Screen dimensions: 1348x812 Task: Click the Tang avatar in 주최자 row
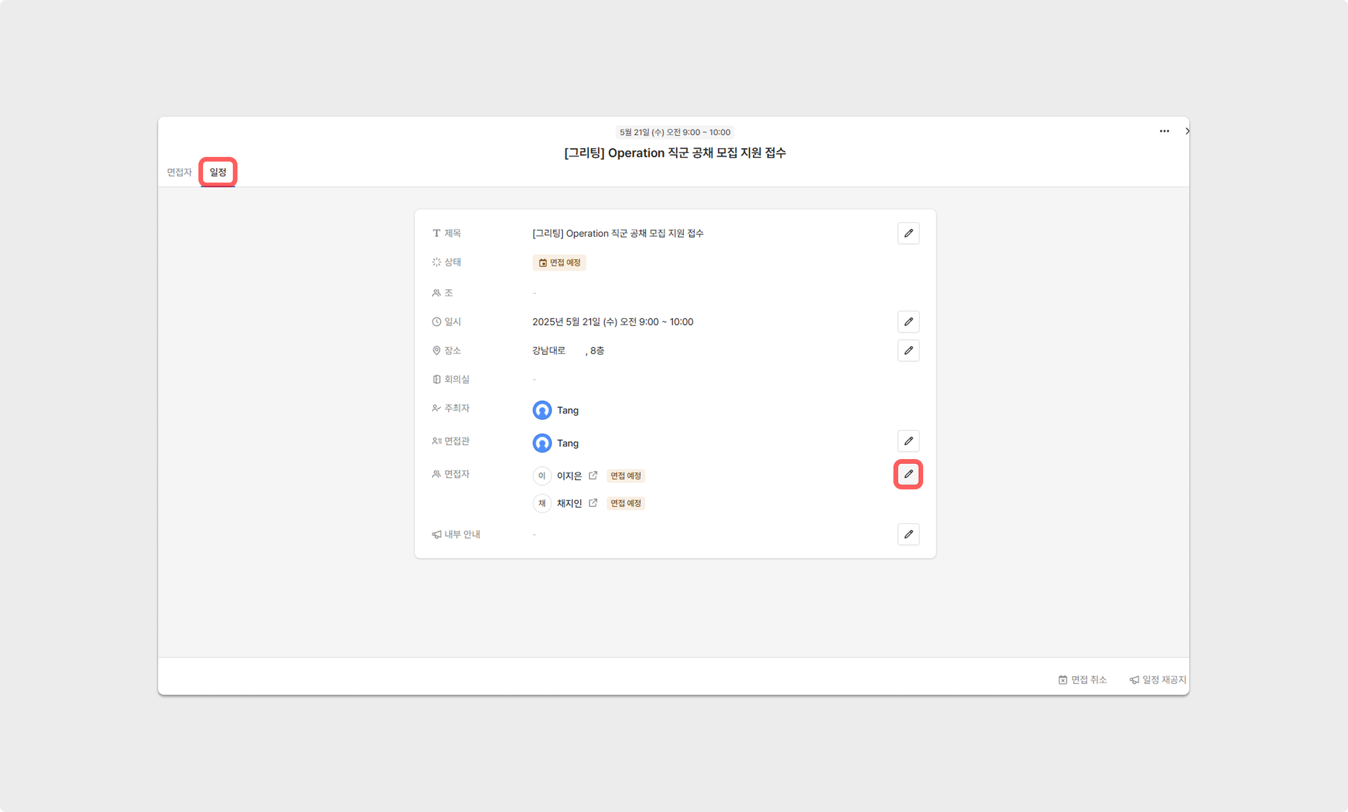point(542,410)
